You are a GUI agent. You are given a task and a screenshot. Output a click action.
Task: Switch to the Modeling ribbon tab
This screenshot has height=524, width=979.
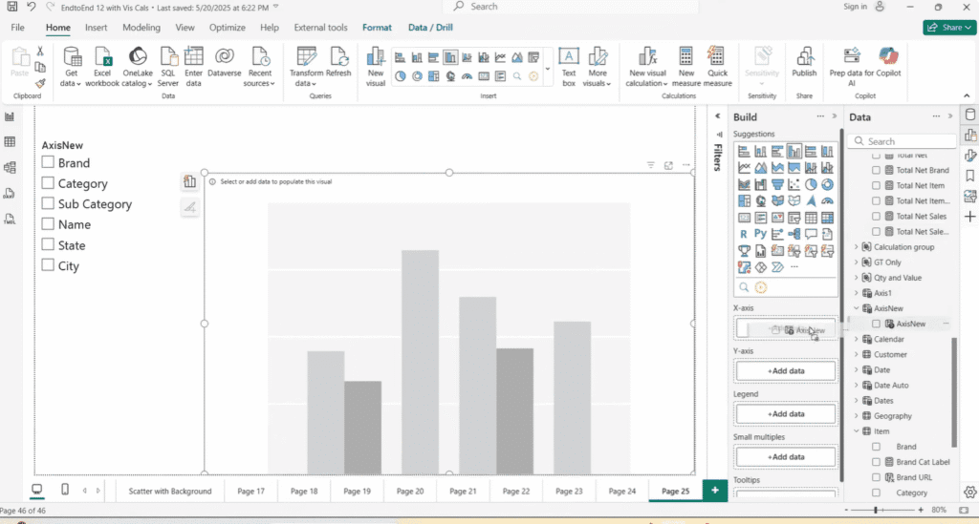tap(141, 28)
